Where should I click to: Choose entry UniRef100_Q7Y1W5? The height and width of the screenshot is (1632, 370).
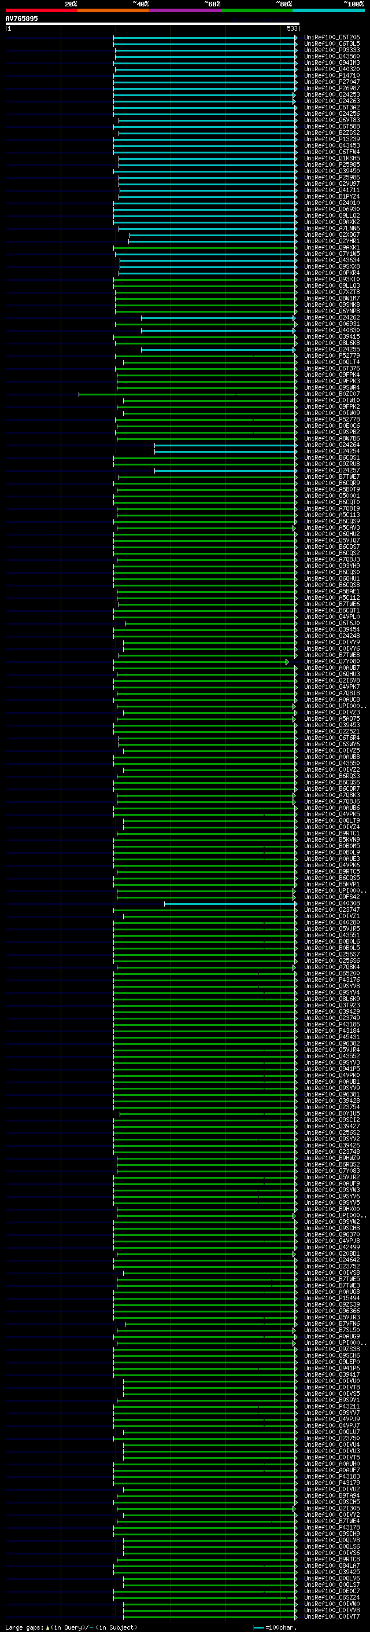coord(332,254)
